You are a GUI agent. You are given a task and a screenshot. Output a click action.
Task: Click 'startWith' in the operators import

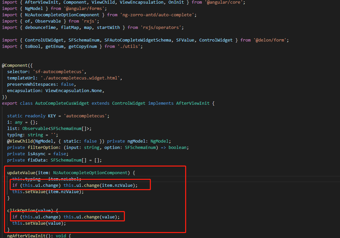[108, 28]
